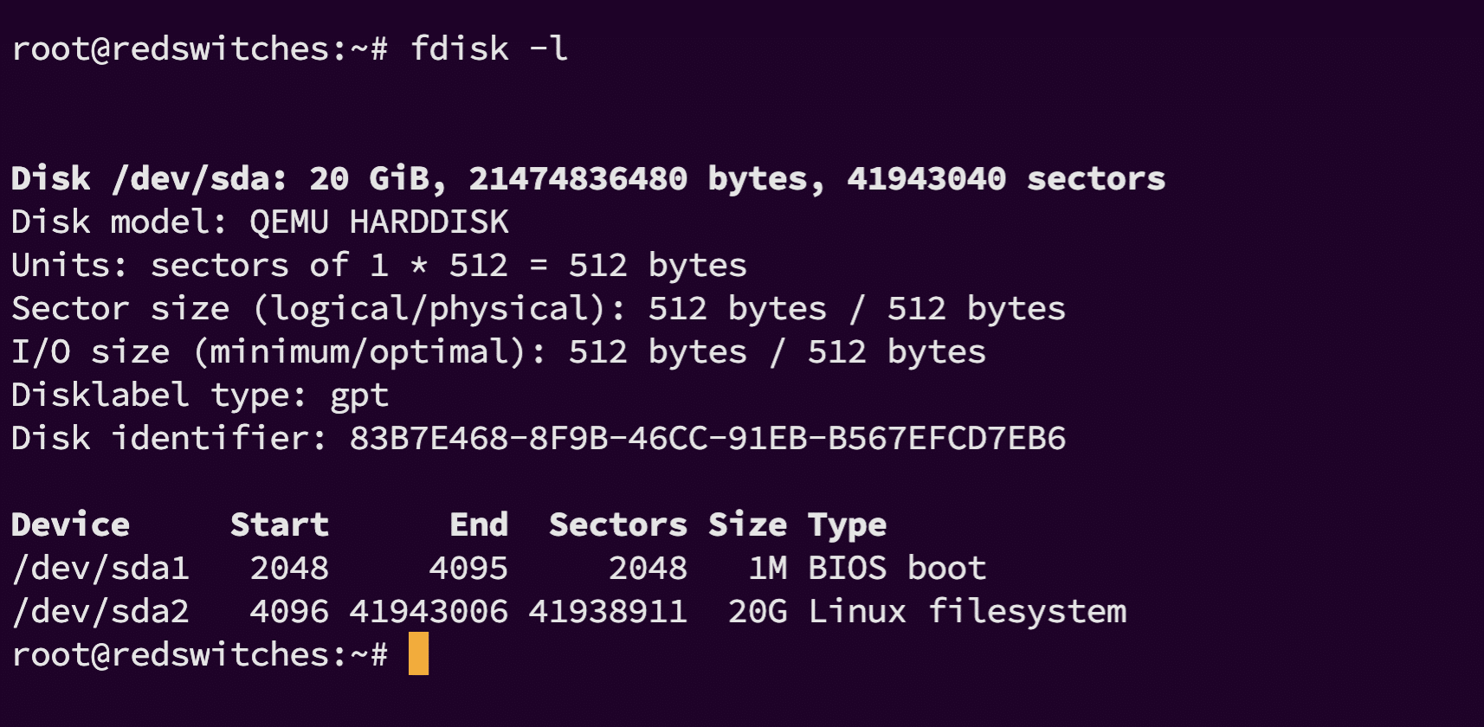This screenshot has width=1484, height=727.
Task: Click the Type column header
Action: point(848,525)
